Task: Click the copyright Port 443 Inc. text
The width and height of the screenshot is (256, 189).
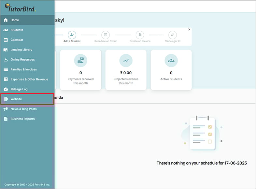Action: click(x=27, y=184)
